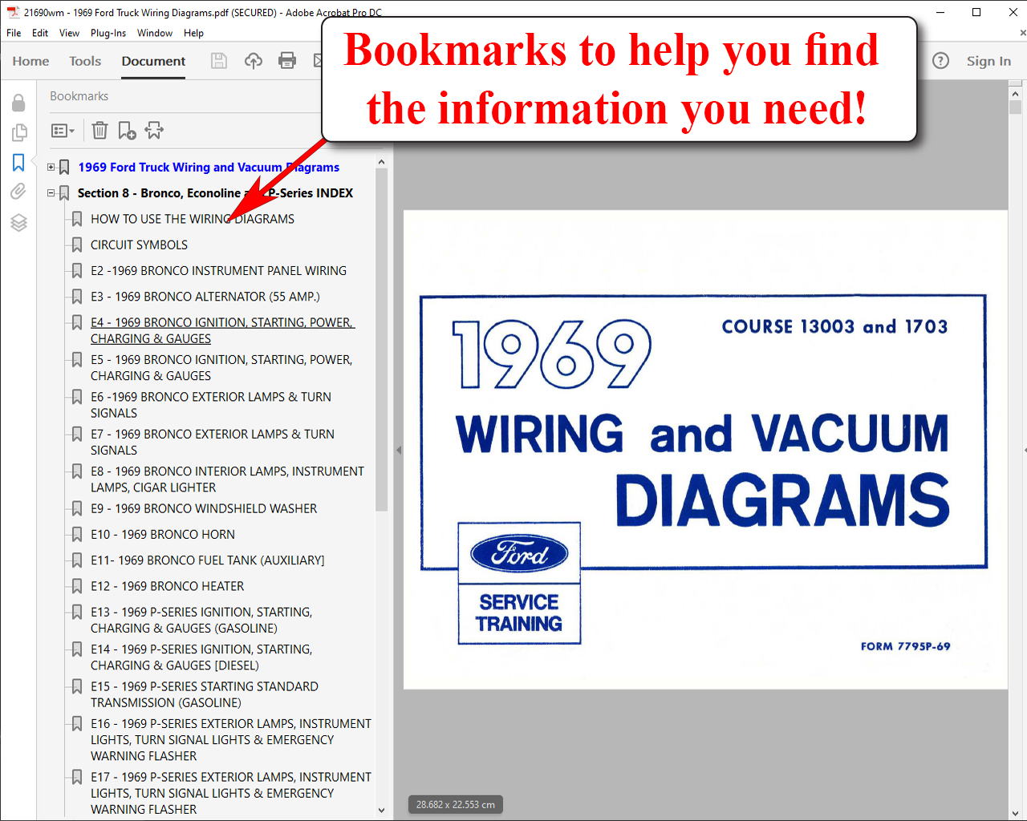Viewport: 1027px width, 821px height.
Task: Open 1969 Ford Truck Wiring and Vacuum Diagrams bookmark
Action: 209,168
